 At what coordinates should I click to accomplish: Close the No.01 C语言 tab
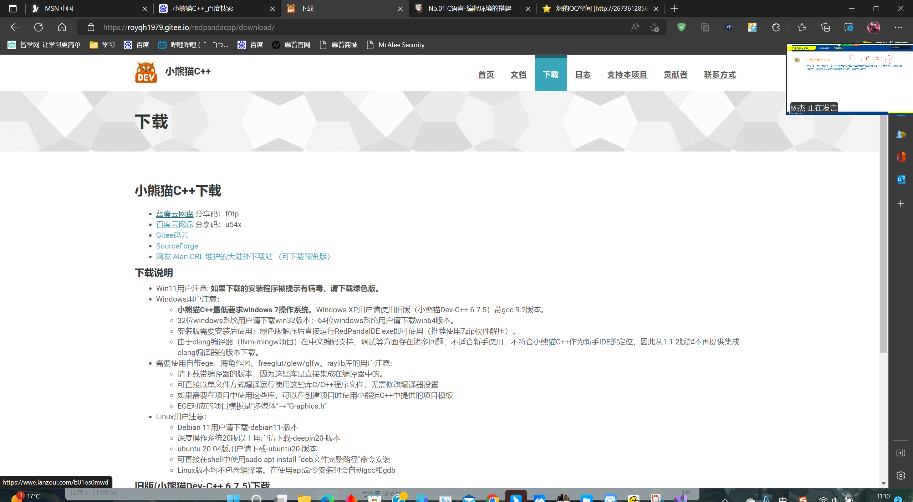[528, 9]
